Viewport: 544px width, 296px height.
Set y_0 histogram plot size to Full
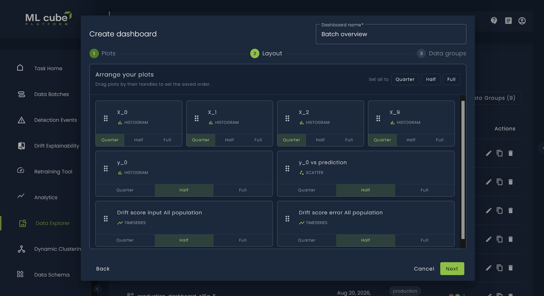click(243, 190)
